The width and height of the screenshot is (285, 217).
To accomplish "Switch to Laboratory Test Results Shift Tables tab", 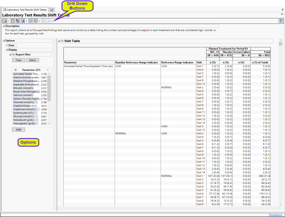I will (x=25, y=10).
